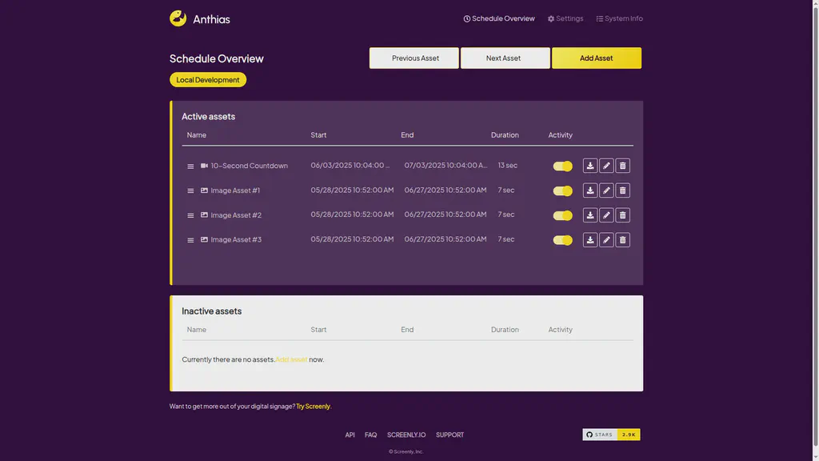Open the edit icon for the 10-Second Countdown
The height and width of the screenshot is (461, 819).
(x=606, y=166)
